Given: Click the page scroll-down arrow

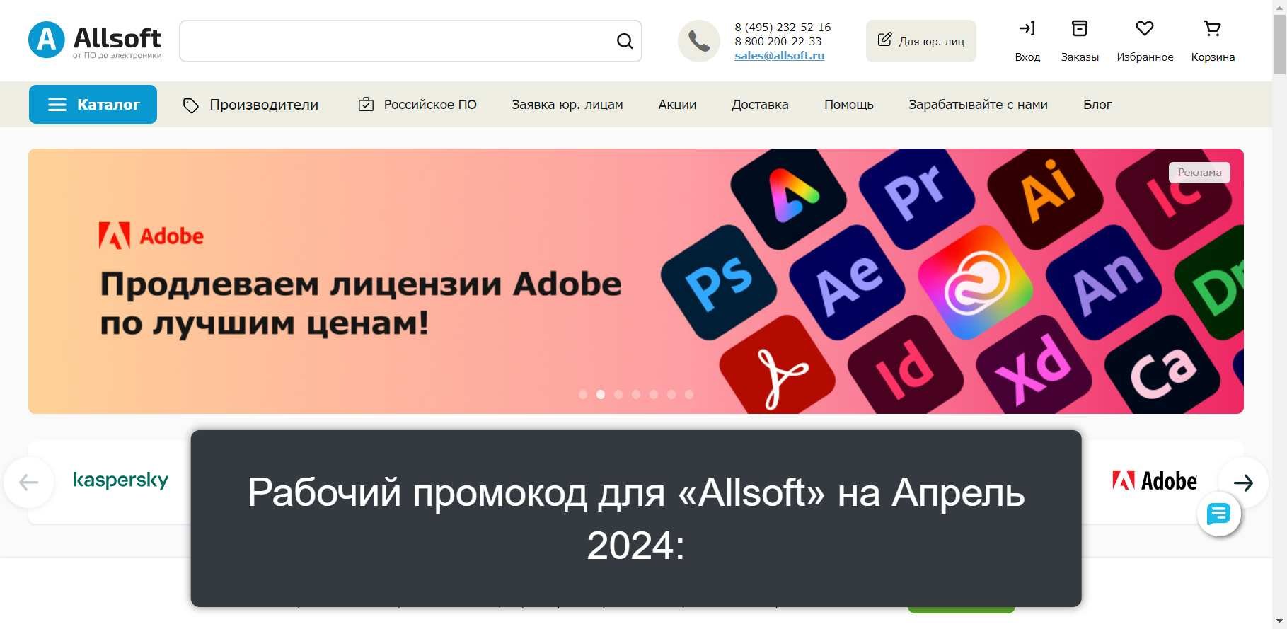Looking at the screenshot, I should pyautogui.click(x=1279, y=623).
